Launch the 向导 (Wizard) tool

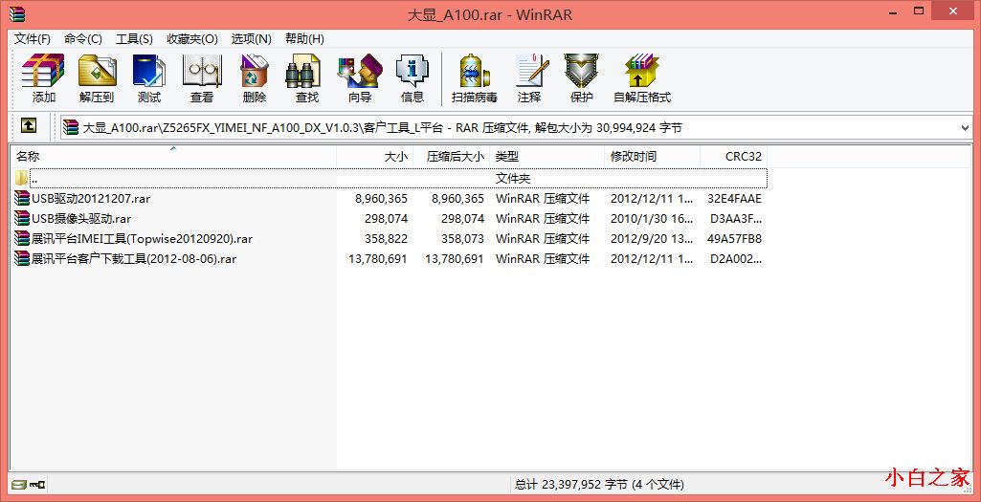360,78
